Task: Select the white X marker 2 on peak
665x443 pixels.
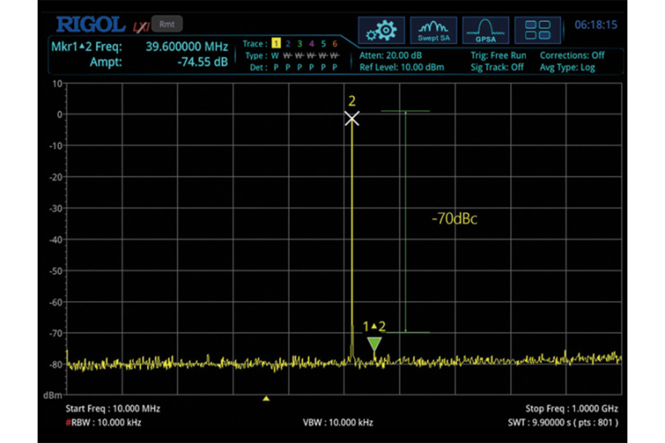Action: (x=352, y=118)
